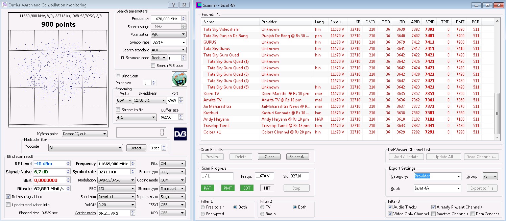506x221 pixels.
Task: Open the 4T2 stream file dropdown
Action: tap(136, 117)
